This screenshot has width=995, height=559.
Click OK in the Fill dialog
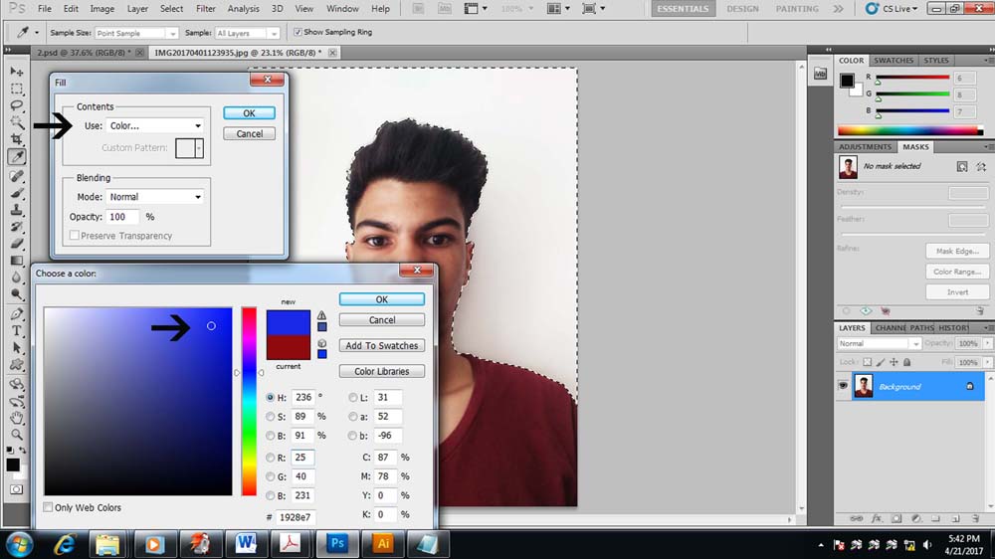pos(249,113)
